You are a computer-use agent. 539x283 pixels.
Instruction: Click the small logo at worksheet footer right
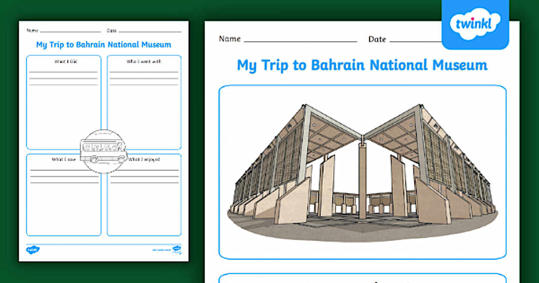tap(176, 249)
